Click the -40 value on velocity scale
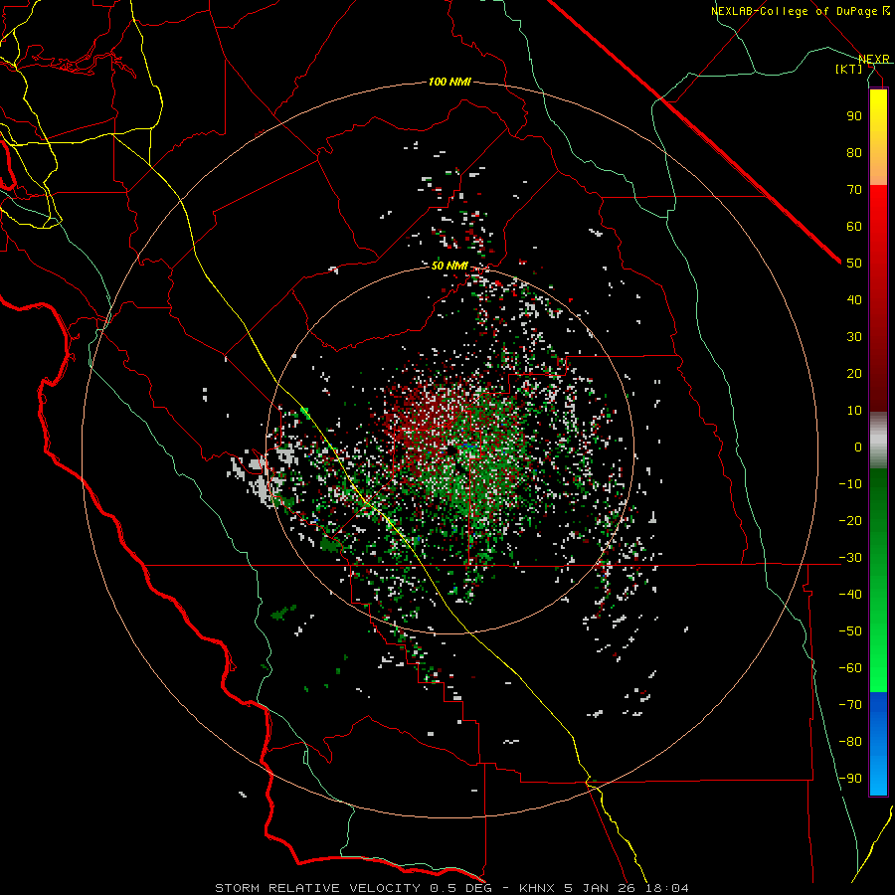 coord(850,595)
